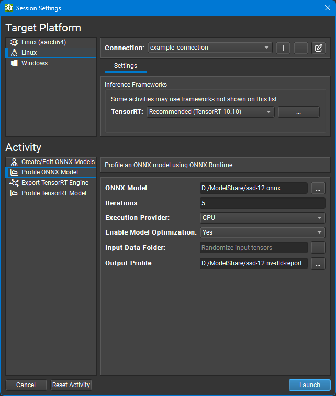Click the Launch button
336x396 pixels.
(309, 385)
